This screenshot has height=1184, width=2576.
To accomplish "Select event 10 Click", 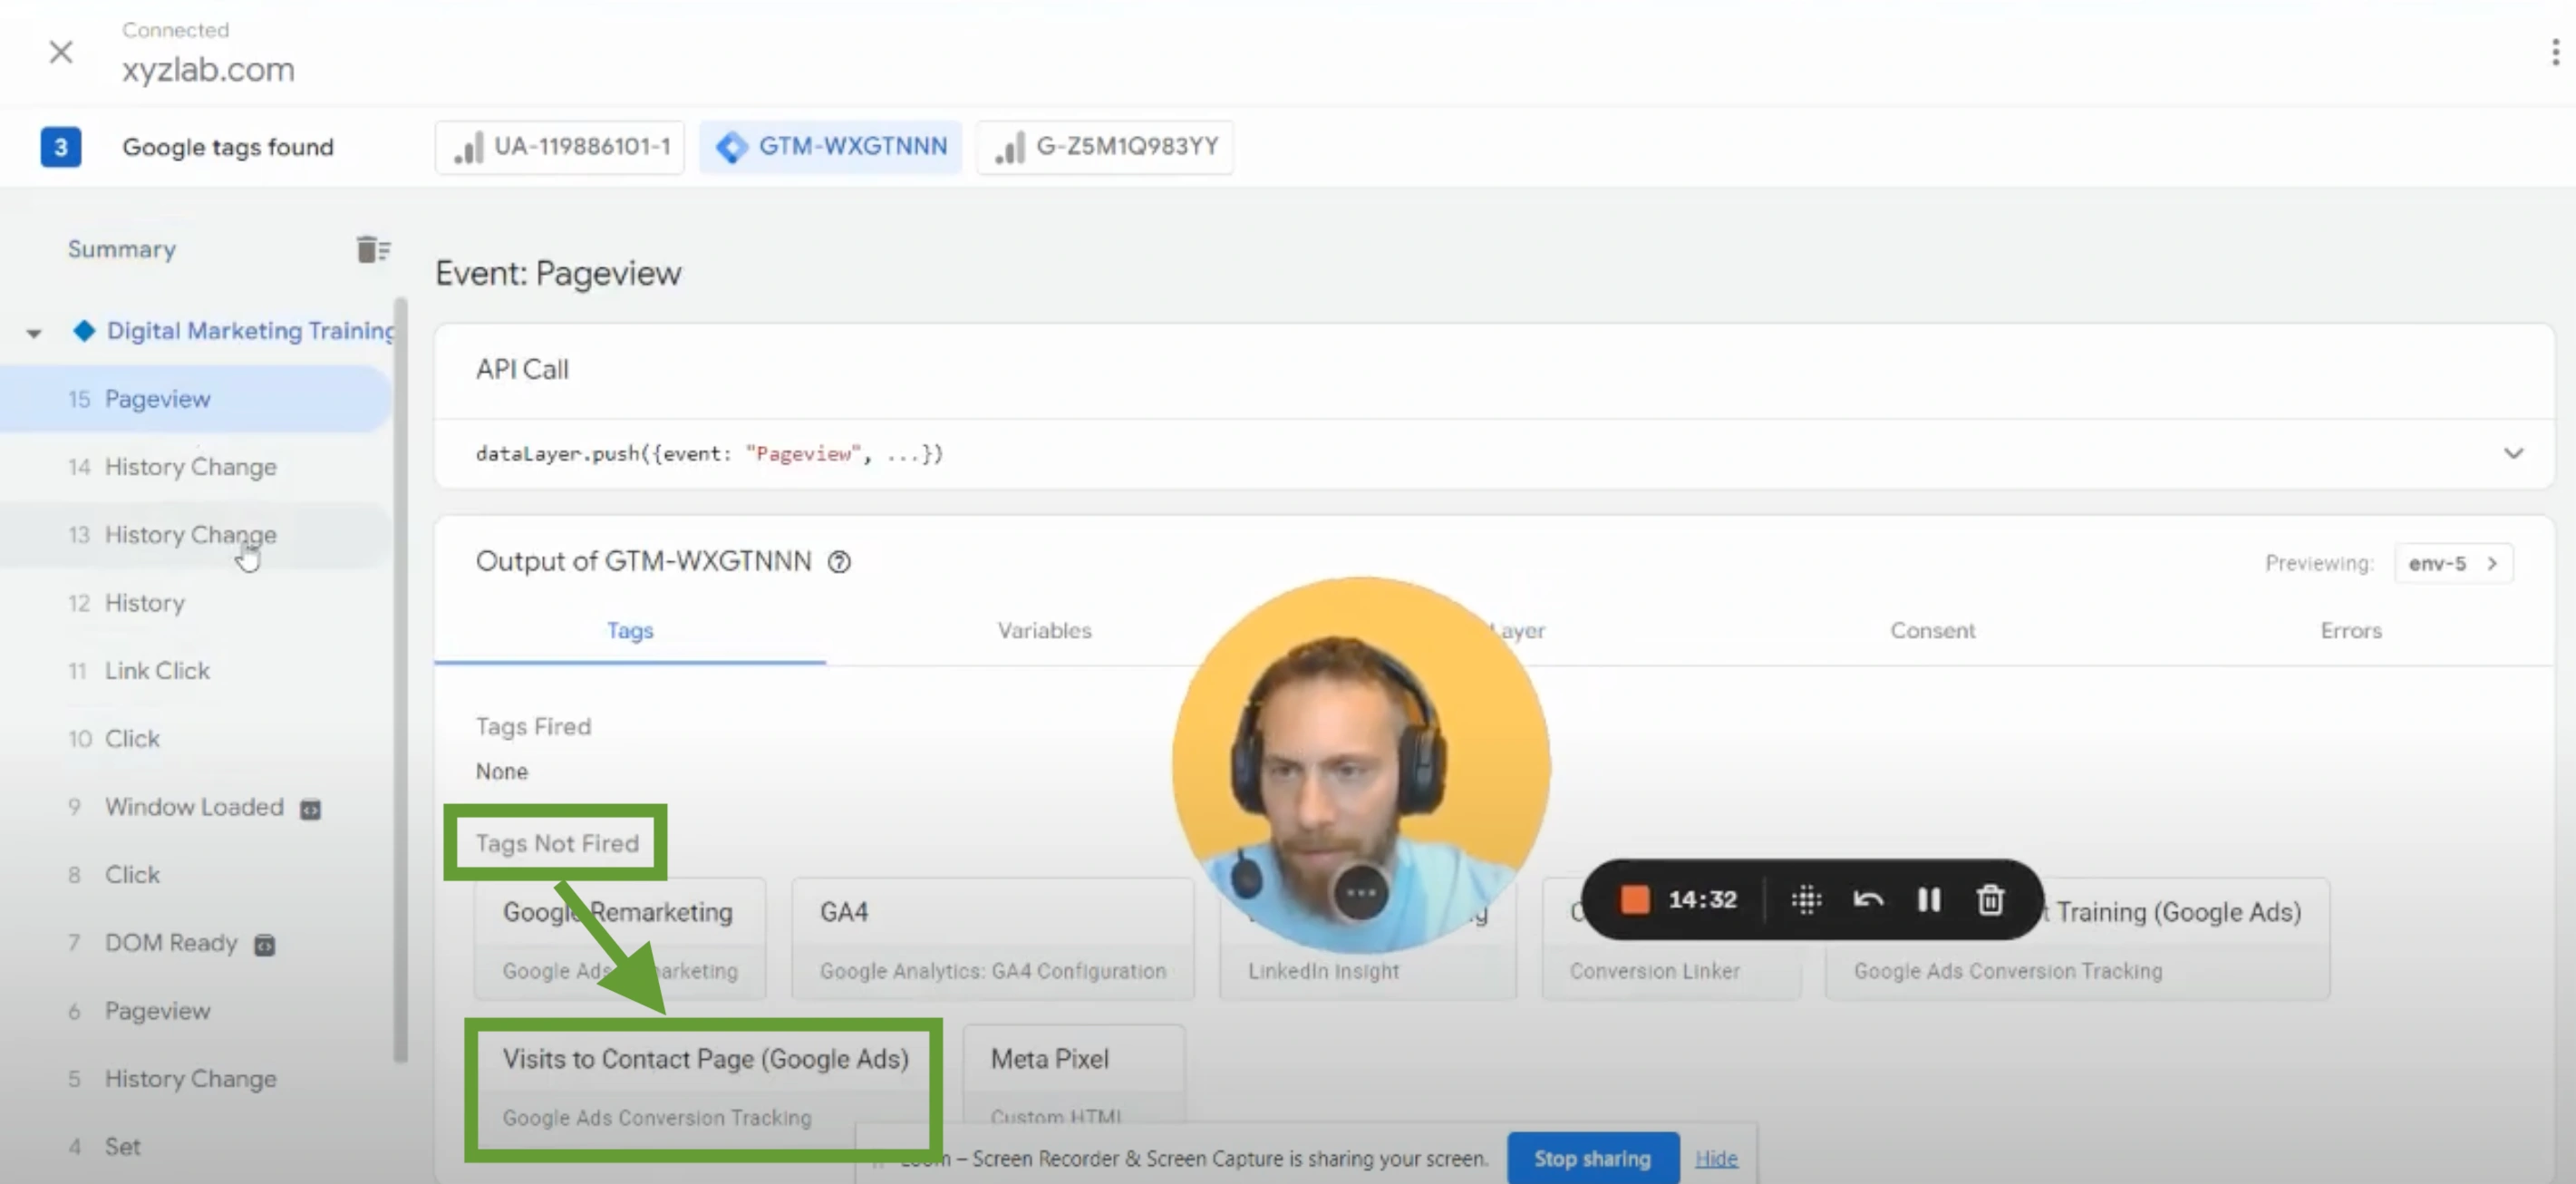I will [x=195, y=739].
